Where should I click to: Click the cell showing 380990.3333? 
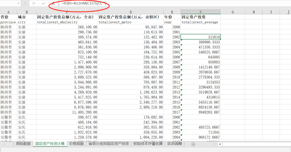201,42
